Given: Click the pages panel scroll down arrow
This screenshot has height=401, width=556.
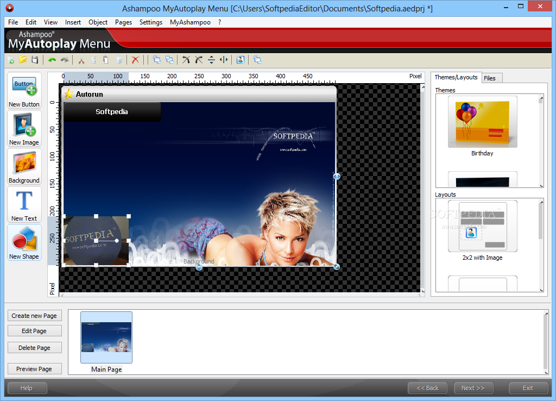Looking at the screenshot, I should [x=546, y=372].
